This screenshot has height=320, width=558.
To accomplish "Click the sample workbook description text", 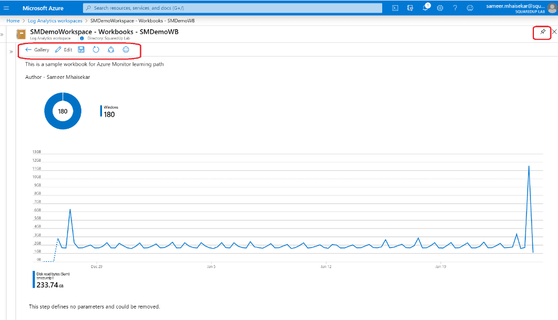I will tap(95, 64).
